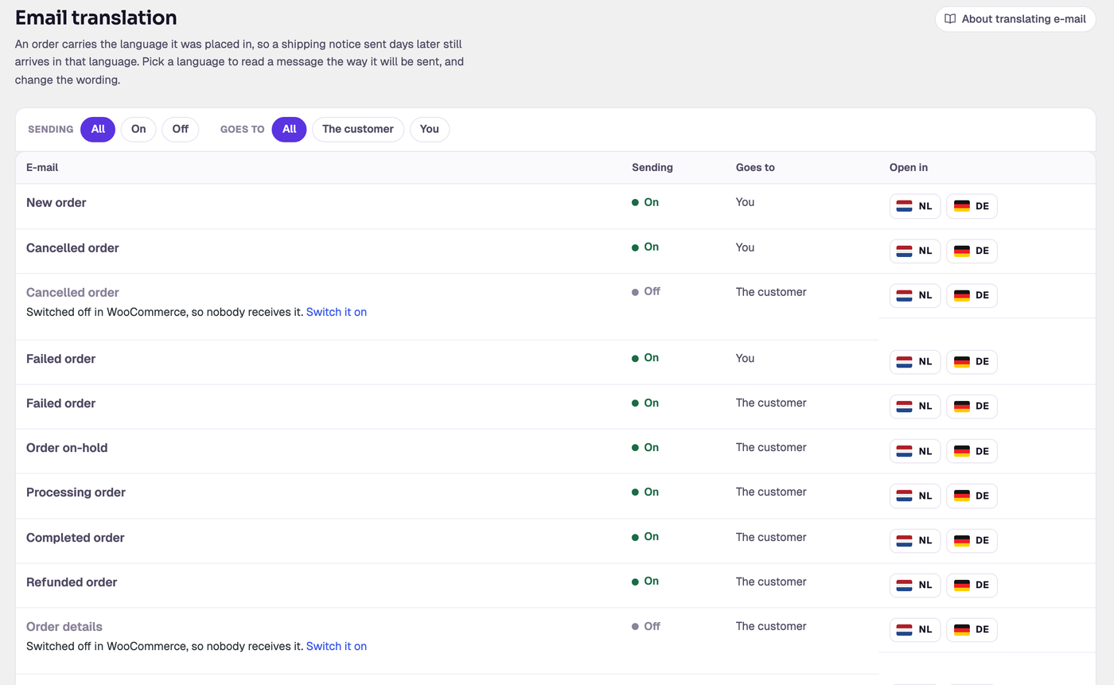Open Completed order email with German flag
This screenshot has width=1114, height=685.
[972, 541]
